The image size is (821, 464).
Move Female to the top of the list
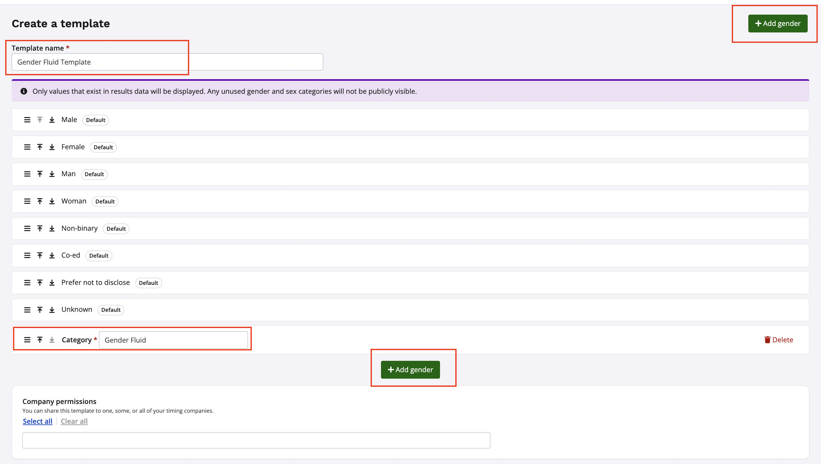point(40,147)
